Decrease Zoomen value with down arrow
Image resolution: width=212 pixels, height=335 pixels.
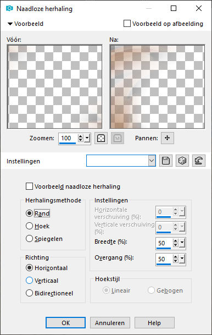click(80, 140)
